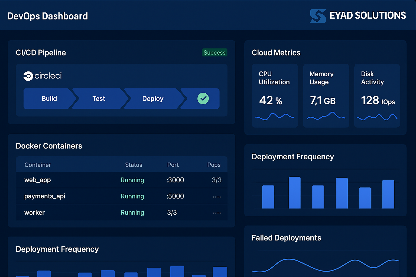Click the tallest Deployment Frequency bar
This screenshot has height=277, width=416.
click(x=294, y=193)
